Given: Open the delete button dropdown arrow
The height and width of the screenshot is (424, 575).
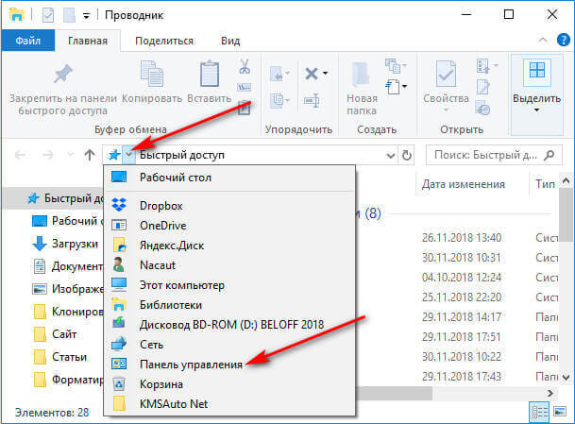Looking at the screenshot, I should click(x=325, y=74).
